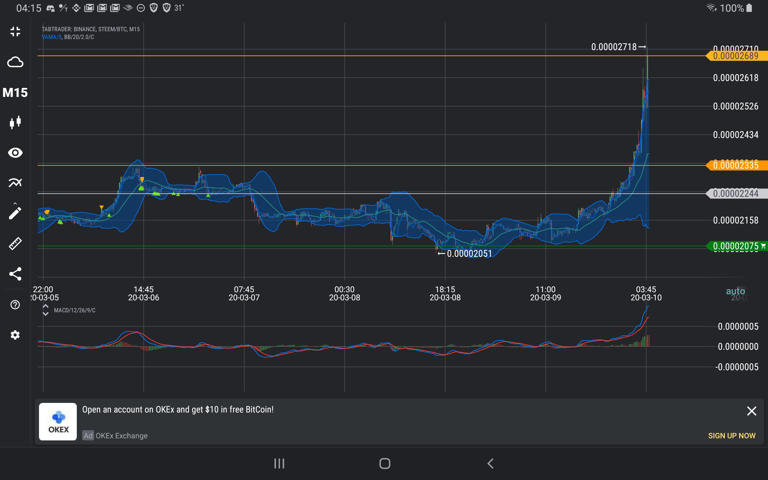Click the VAMA/5 indicator label

pos(51,37)
